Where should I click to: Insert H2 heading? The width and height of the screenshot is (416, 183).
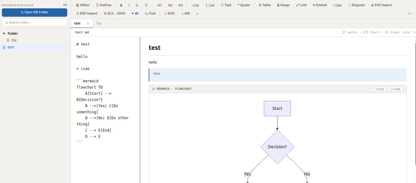(170, 5)
